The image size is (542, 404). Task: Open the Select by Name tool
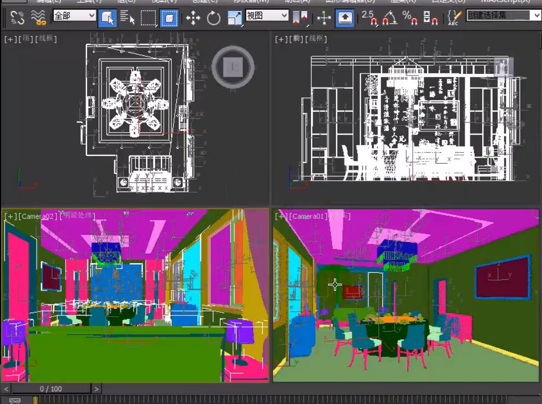(127, 18)
